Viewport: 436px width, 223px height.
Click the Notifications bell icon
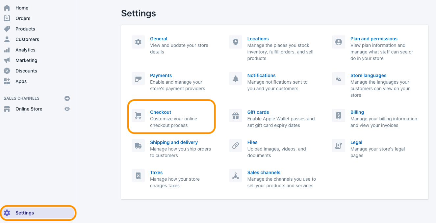[x=236, y=79]
